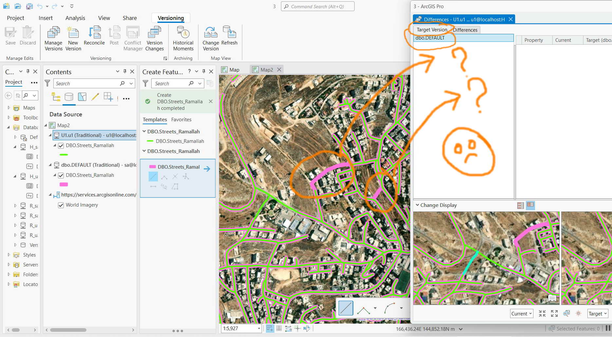Select Line tool on map construction toolbar
Image resolution: width=612 pixels, height=337 pixels.
[346, 308]
